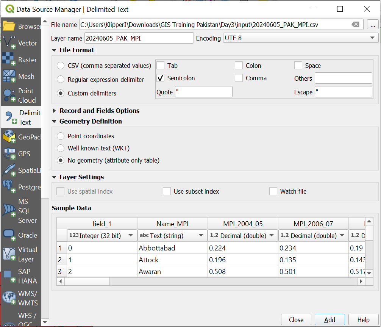Viewport: 381px width, 327px height.
Task: Uncheck the Semicolon delimiter checkbox
Action: (x=161, y=78)
